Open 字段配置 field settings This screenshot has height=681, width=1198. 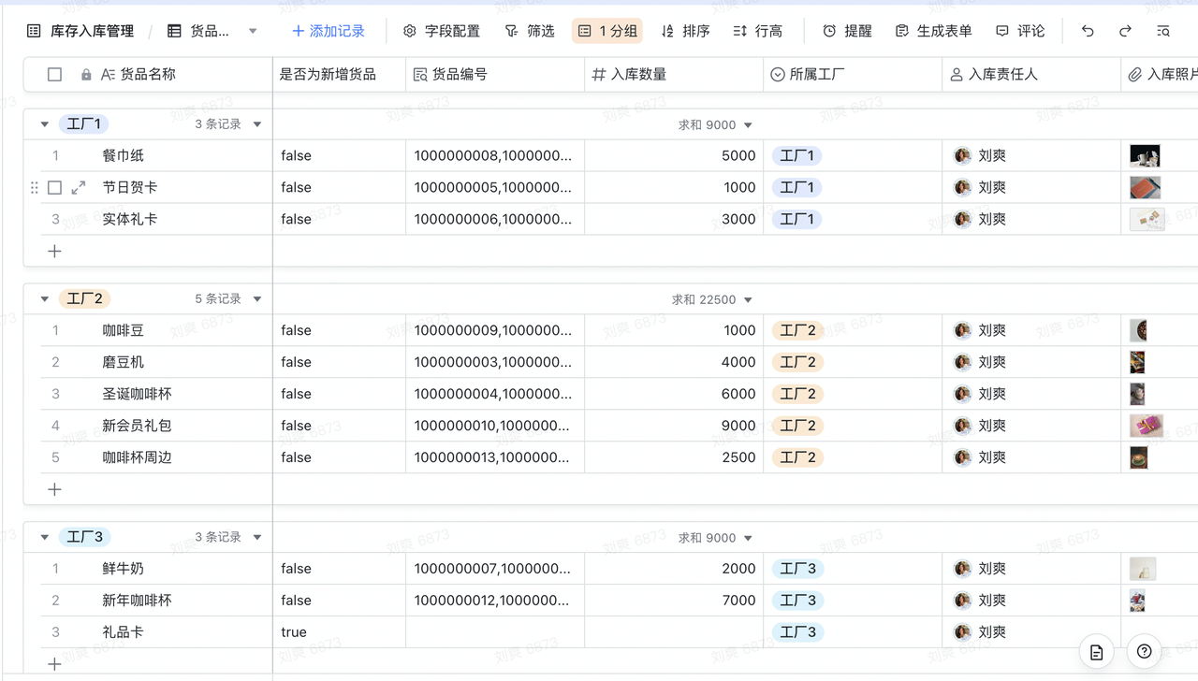click(441, 31)
